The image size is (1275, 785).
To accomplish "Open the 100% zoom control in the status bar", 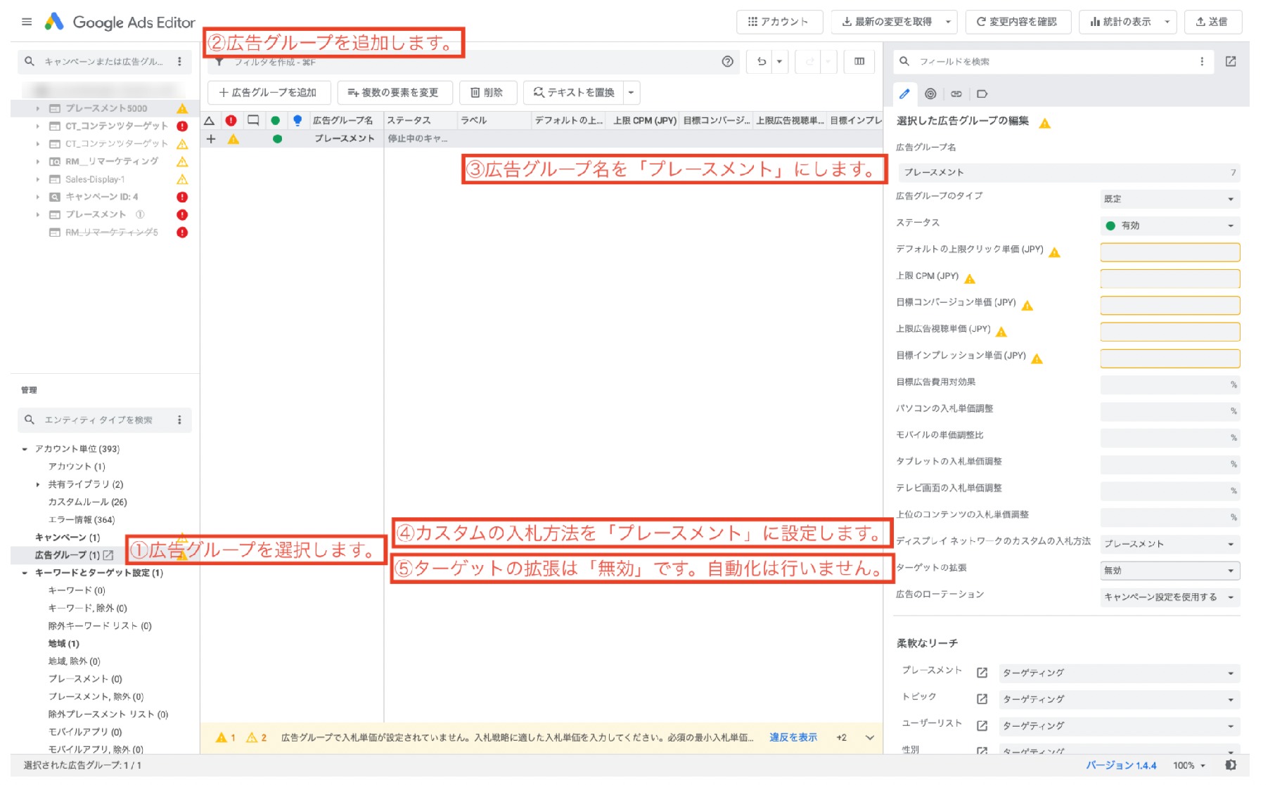I will click(x=1189, y=765).
